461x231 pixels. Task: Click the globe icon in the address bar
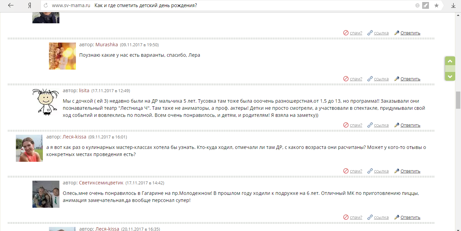(417, 5)
